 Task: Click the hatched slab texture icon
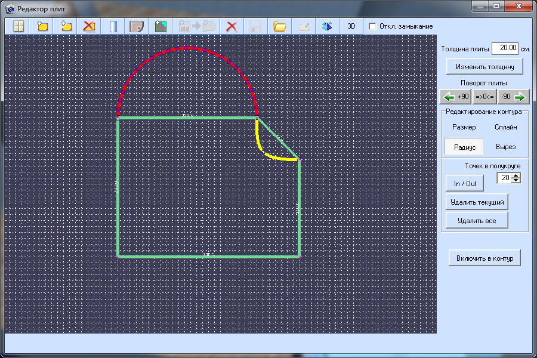pos(137,26)
